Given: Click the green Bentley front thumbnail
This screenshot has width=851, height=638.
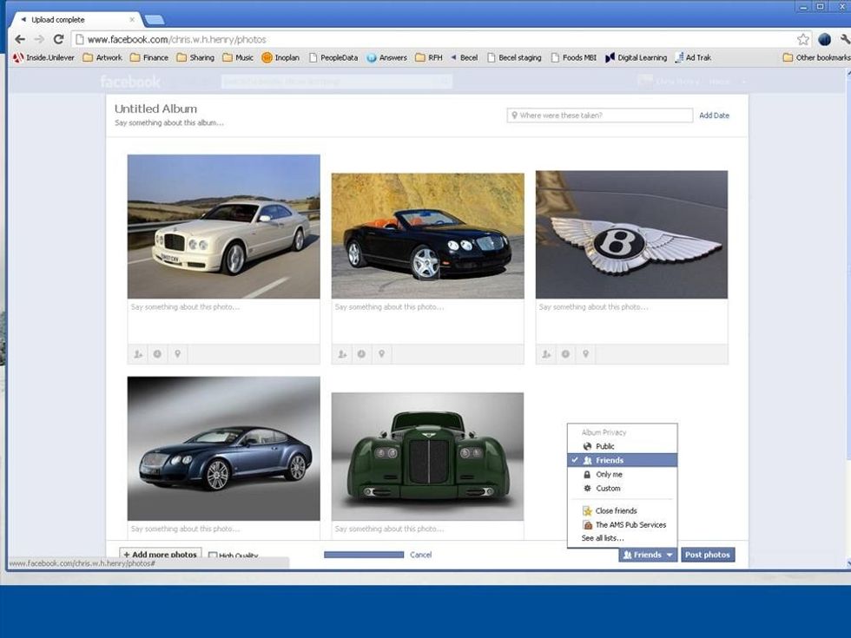Looking at the screenshot, I should (427, 457).
